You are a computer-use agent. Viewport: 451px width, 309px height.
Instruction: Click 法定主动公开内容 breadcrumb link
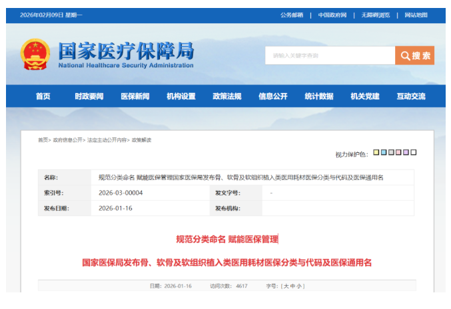pos(107,140)
